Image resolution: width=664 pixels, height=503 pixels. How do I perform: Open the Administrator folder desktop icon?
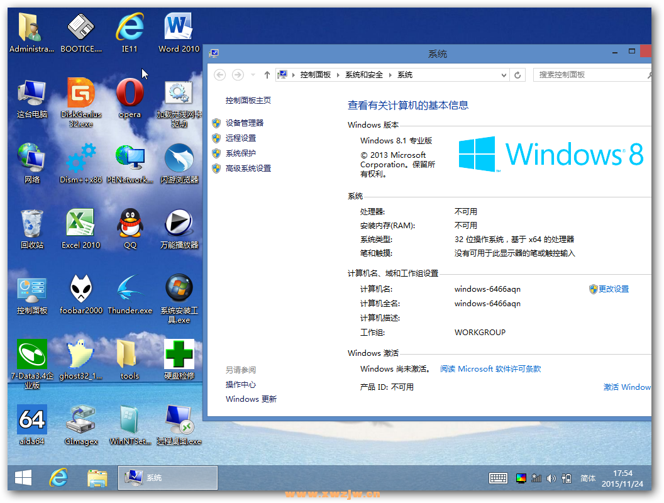31,33
